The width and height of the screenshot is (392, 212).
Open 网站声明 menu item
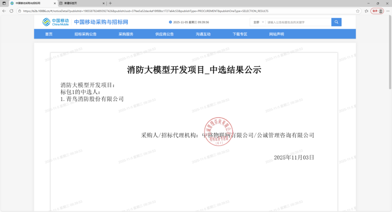coord(277,34)
